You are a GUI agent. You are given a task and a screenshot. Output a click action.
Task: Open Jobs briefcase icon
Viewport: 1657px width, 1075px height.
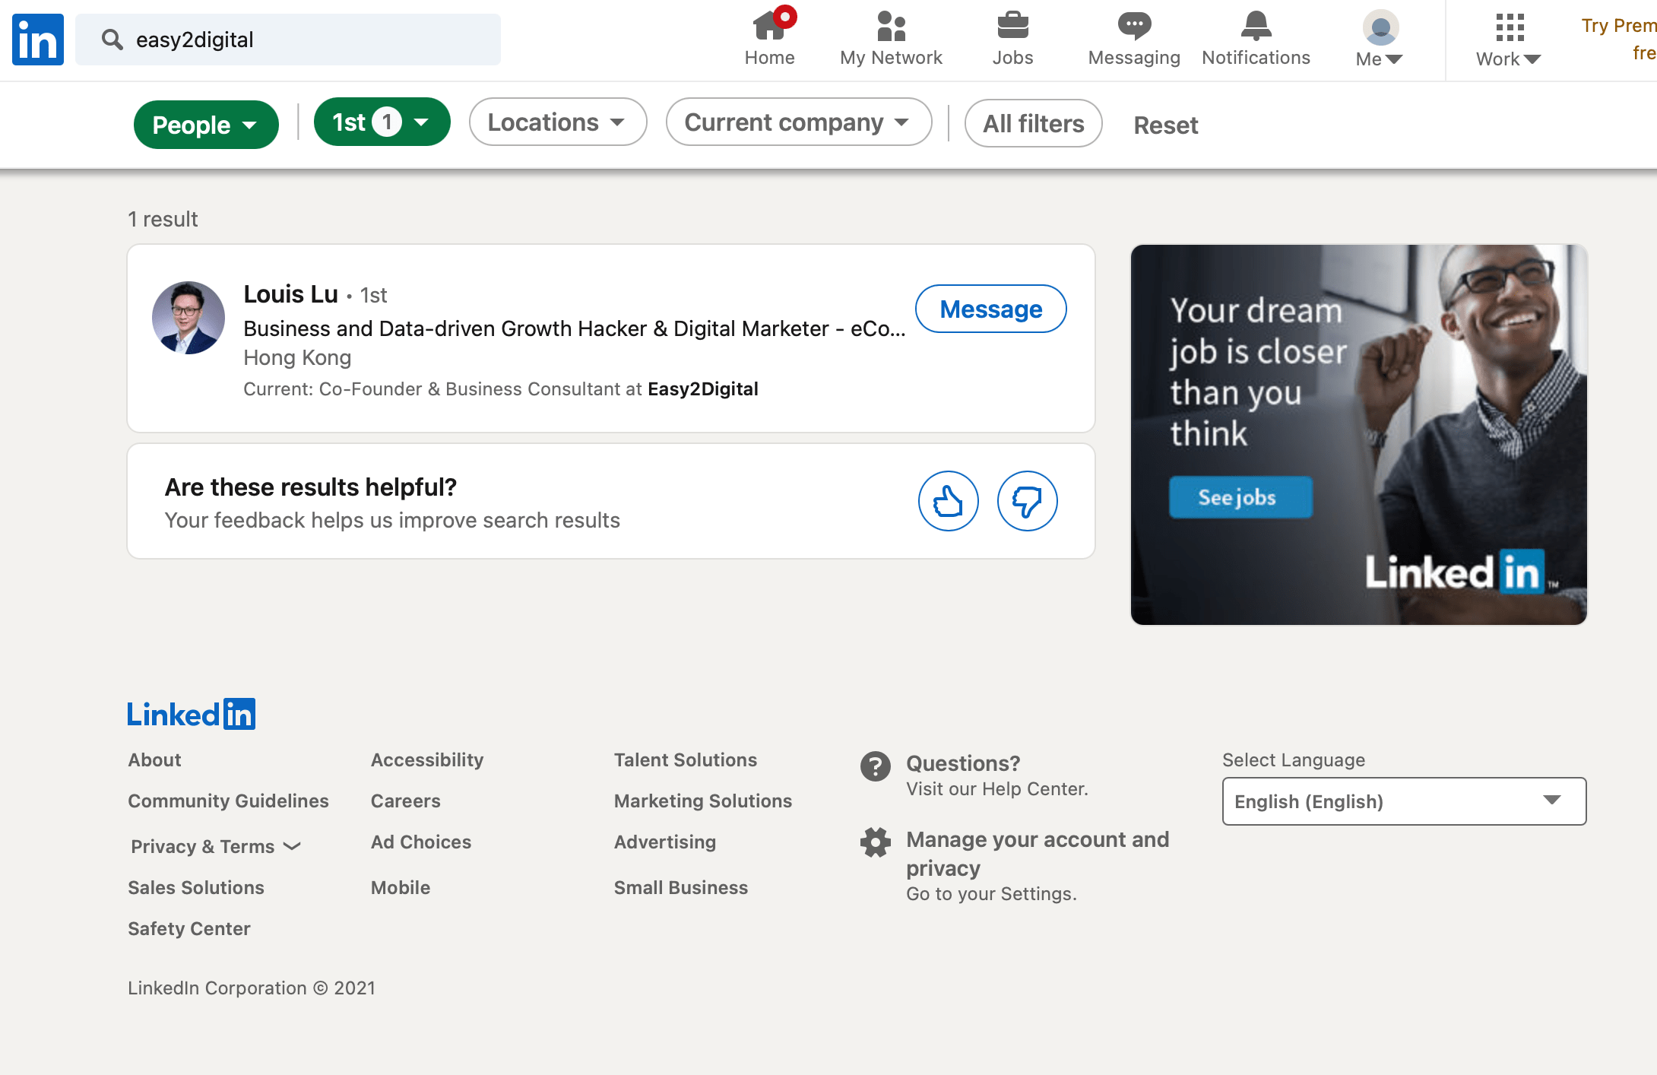1012,26
